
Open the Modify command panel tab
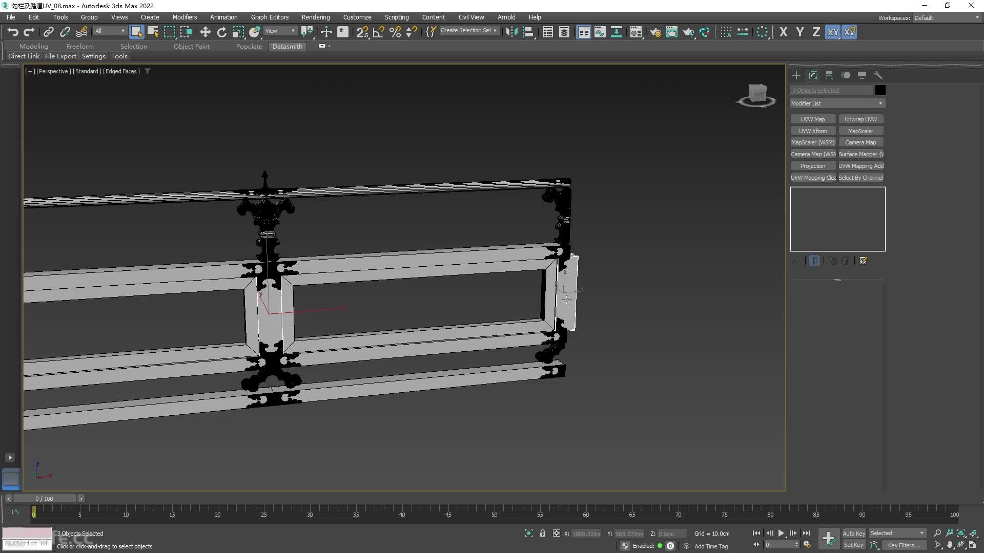[813, 75]
